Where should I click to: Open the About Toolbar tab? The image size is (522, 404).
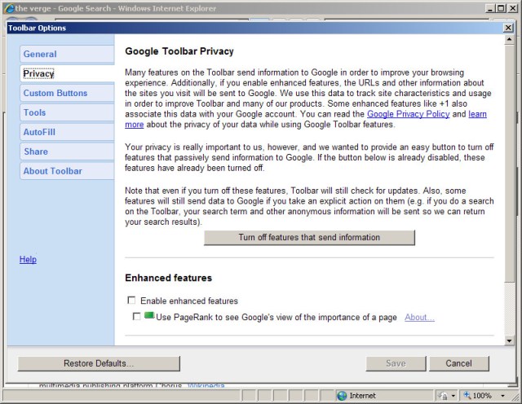(x=67, y=171)
